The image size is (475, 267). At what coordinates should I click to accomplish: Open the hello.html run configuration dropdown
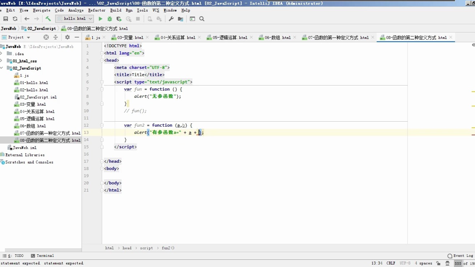[75, 19]
